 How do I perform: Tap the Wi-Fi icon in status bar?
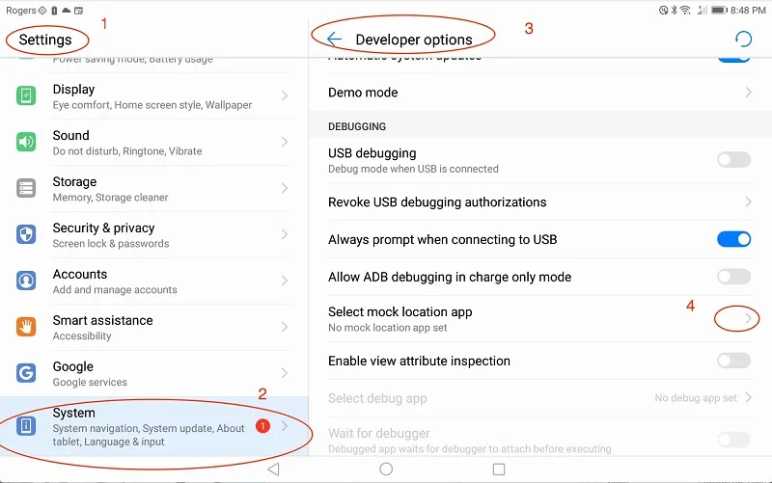click(x=685, y=10)
